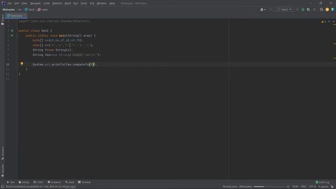Change the CRLF line separator
336x189 pixels.
coord(303,187)
